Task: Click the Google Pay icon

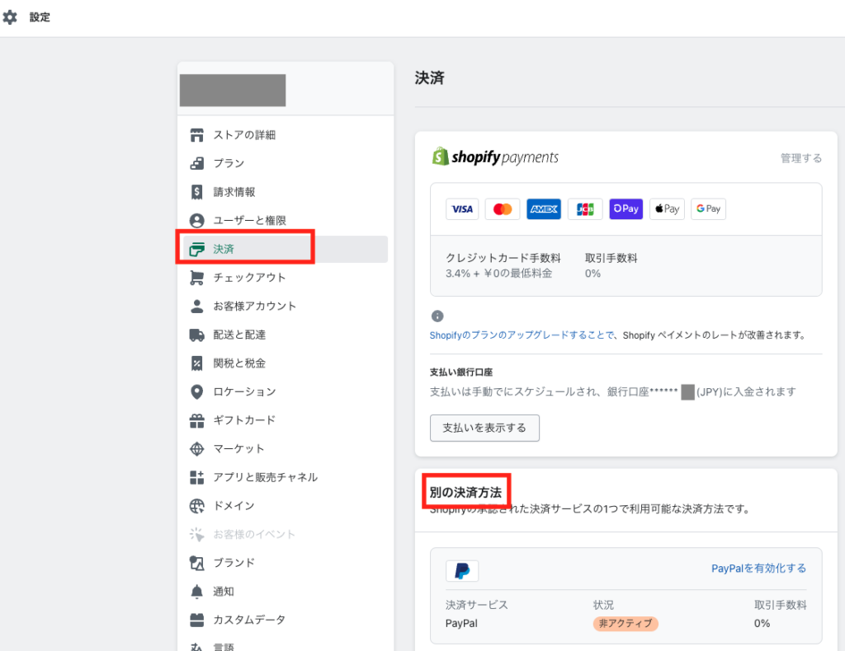Action: point(707,208)
